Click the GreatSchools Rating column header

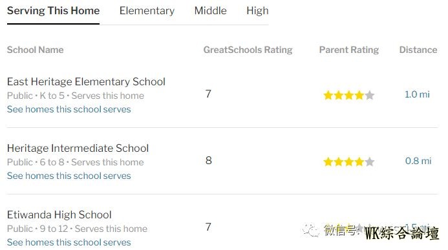pyautogui.click(x=248, y=50)
